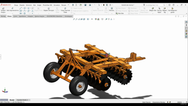This screenshot has width=188, height=106.
Task: Click Zoom to Area in view toolbar
Action: [x=76, y=19]
